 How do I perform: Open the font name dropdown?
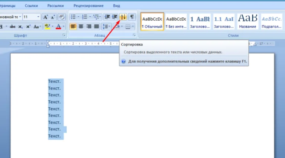tap(20, 17)
